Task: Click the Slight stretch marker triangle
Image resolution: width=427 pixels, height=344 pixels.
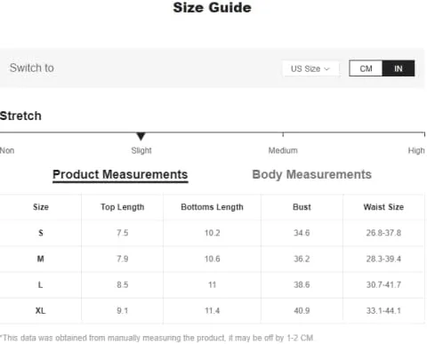Action: click(141, 136)
